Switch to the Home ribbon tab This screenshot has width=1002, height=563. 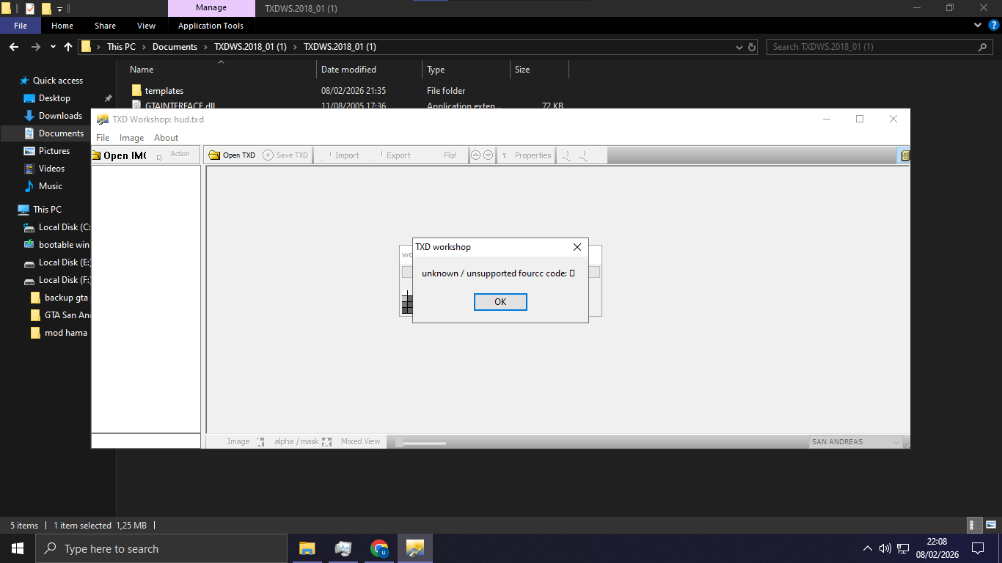(62, 26)
